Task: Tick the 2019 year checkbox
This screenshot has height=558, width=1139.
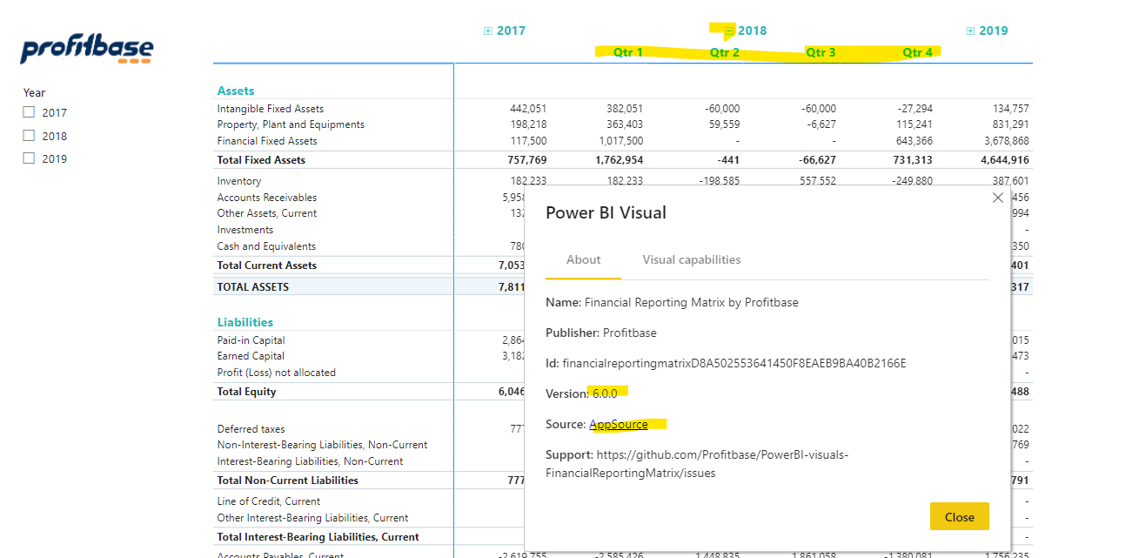Action: [x=29, y=158]
